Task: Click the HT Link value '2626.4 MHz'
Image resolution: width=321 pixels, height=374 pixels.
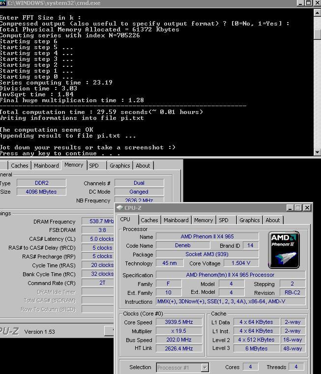Action: pyautogui.click(x=179, y=348)
